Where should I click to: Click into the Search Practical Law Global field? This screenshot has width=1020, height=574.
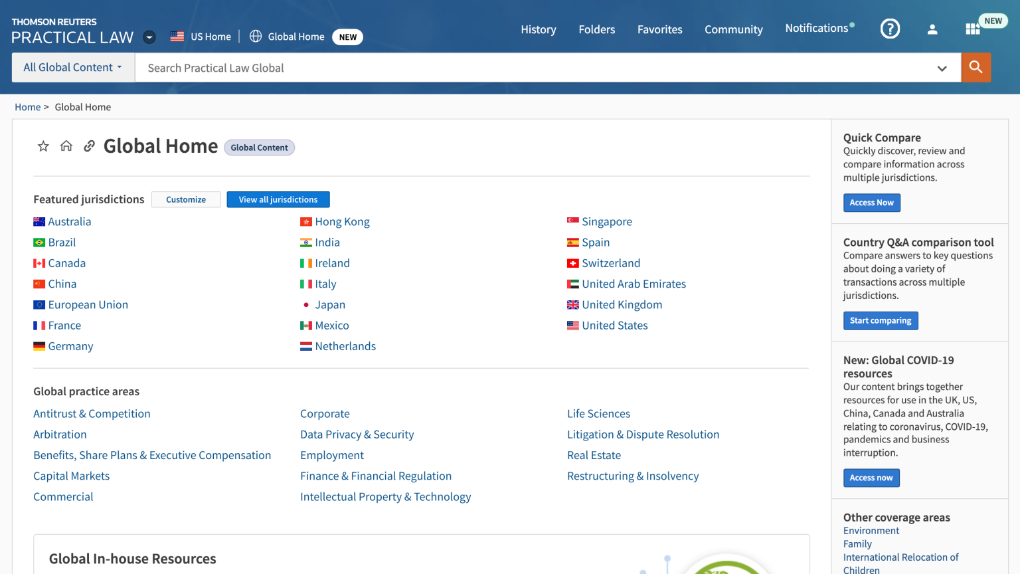click(x=531, y=68)
